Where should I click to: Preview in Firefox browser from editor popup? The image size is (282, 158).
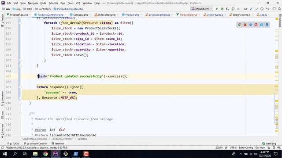245,25
